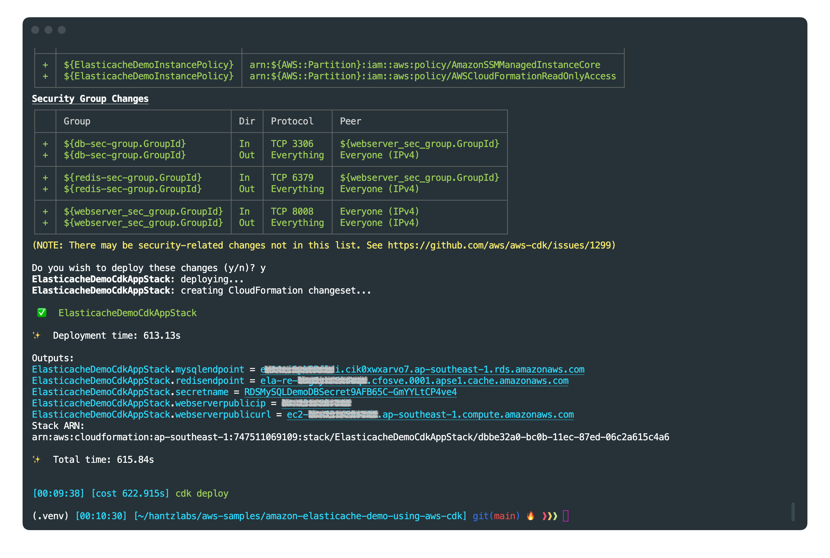Click the colored triple-chevron prompt arrows
The width and height of the screenshot is (830, 558).
[549, 516]
